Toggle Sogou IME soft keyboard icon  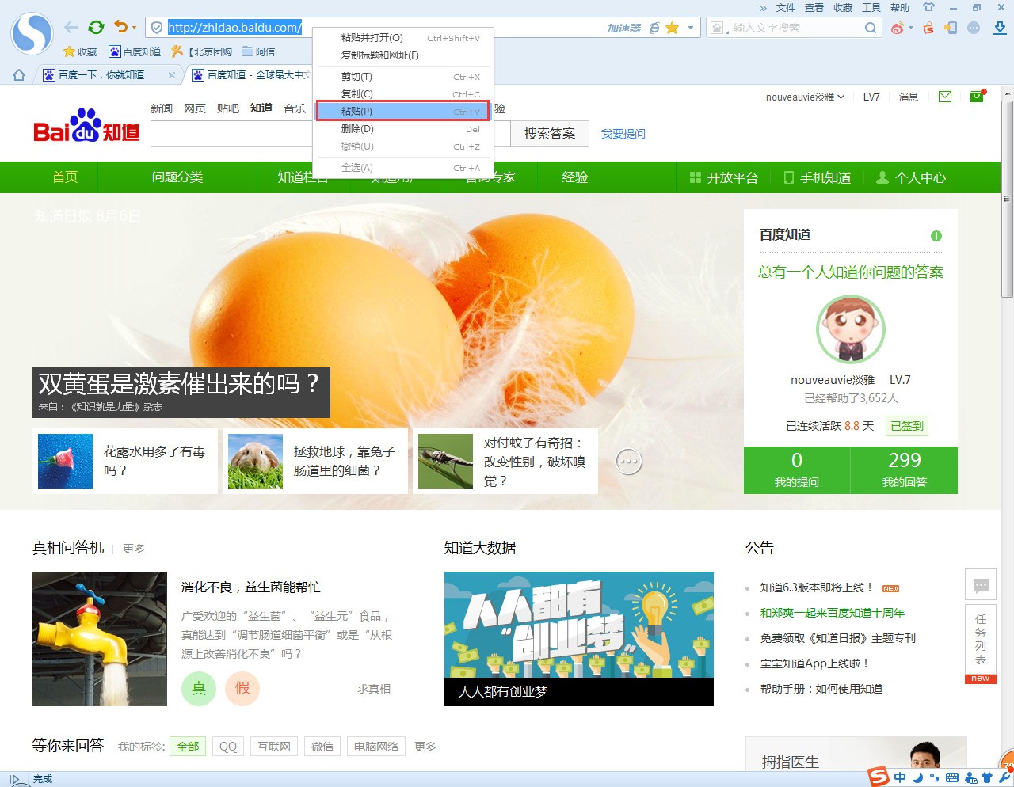[x=952, y=777]
